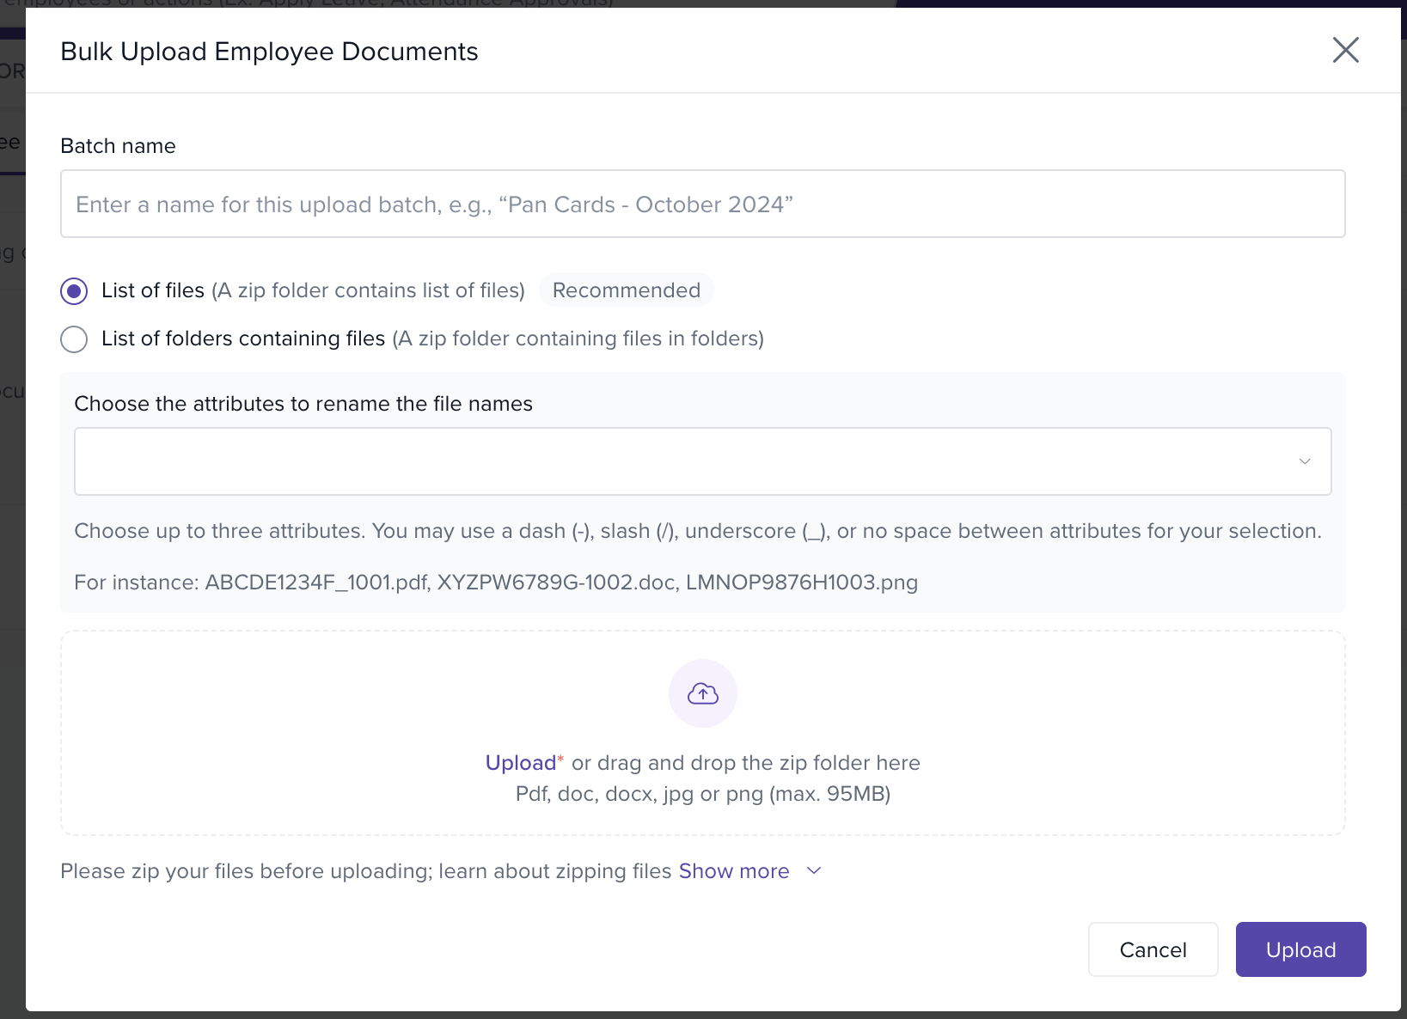Click the 'For instance' example filenames text
Screen dimensions: 1407x1019
coord(495,583)
